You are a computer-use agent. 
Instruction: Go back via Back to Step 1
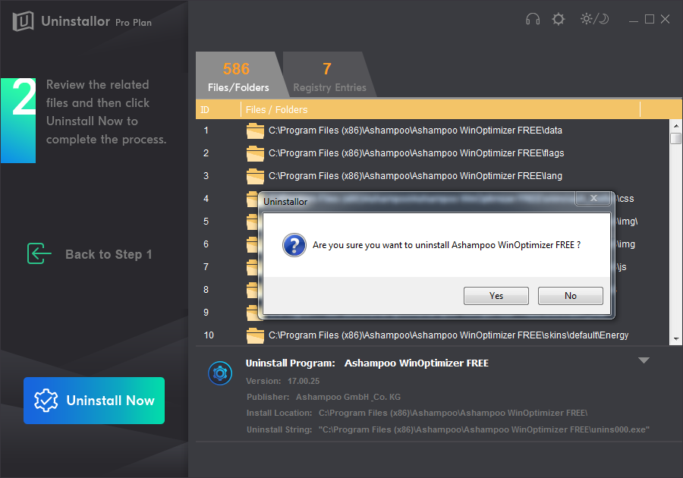(x=90, y=254)
